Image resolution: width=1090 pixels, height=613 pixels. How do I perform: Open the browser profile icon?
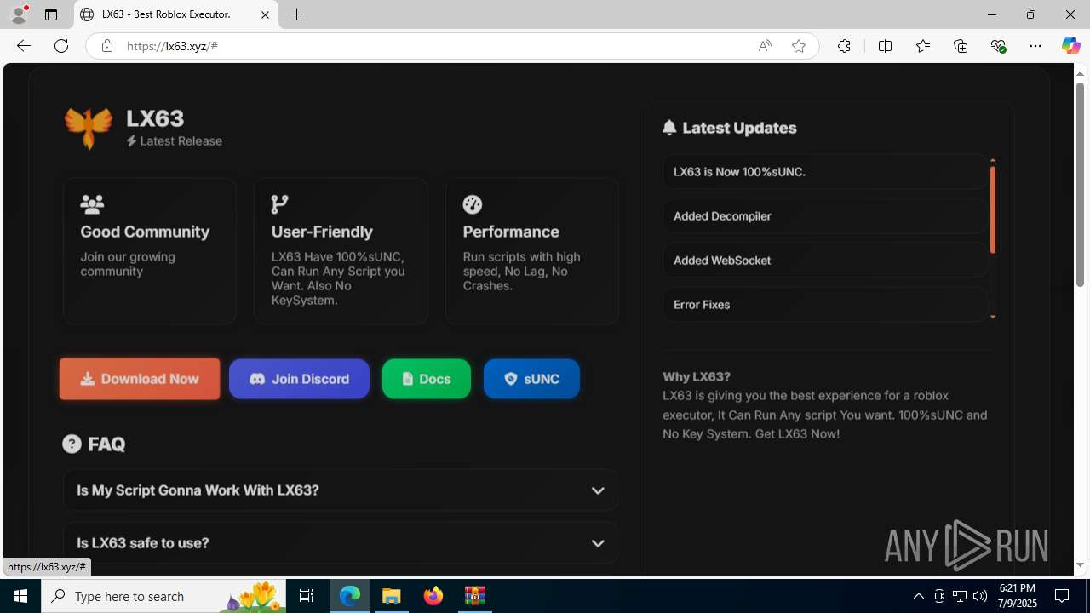tap(19, 14)
